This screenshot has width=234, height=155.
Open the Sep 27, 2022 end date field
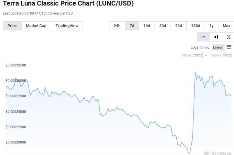click(221, 55)
